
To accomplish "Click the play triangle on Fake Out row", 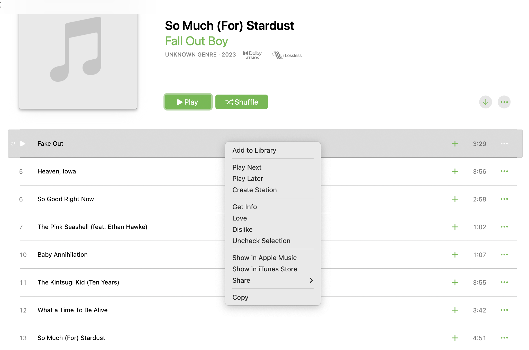I will pyautogui.click(x=23, y=144).
